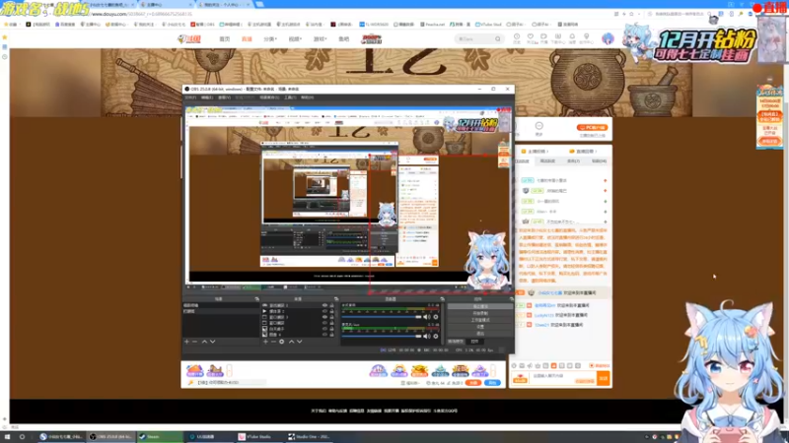Remove selected source with Sources minus icon
The height and width of the screenshot is (443, 789).
(273, 342)
